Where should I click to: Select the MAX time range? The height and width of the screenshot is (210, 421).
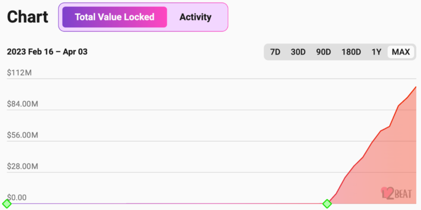point(400,52)
